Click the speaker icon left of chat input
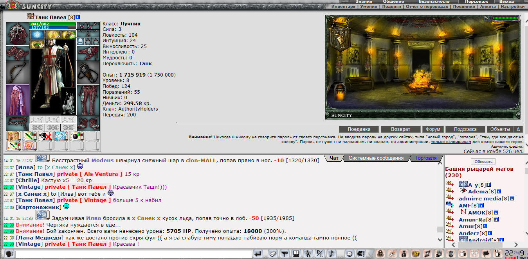Viewport: 528px width, 259px height. [9, 254]
